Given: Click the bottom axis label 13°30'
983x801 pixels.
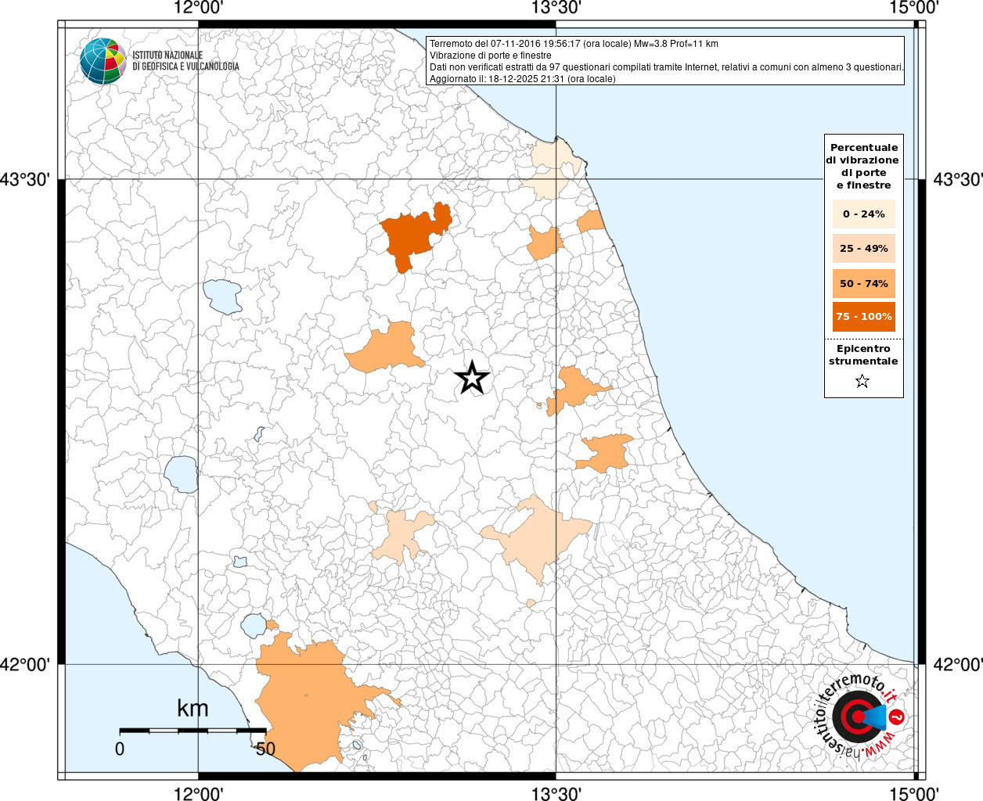Looking at the screenshot, I should (556, 794).
